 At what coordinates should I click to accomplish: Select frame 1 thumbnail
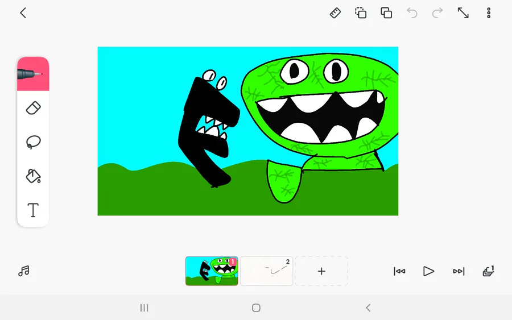[x=212, y=271]
